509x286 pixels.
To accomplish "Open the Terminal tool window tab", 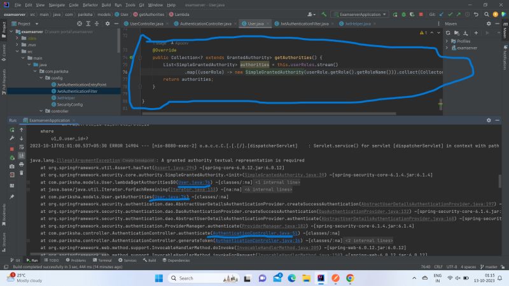I will point(102,261).
